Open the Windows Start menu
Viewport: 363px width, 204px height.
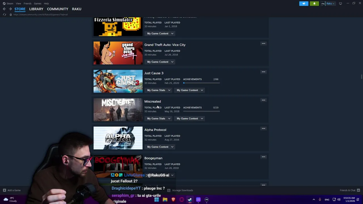tap(157, 199)
